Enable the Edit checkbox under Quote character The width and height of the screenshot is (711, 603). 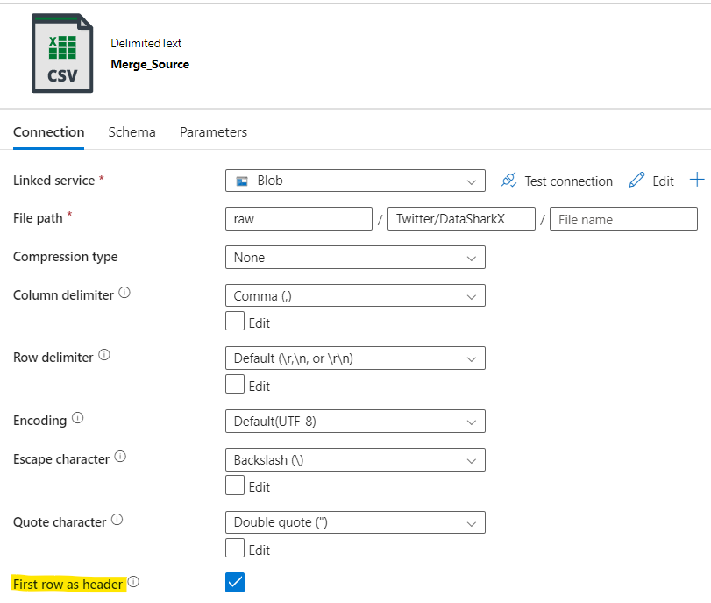click(x=235, y=548)
